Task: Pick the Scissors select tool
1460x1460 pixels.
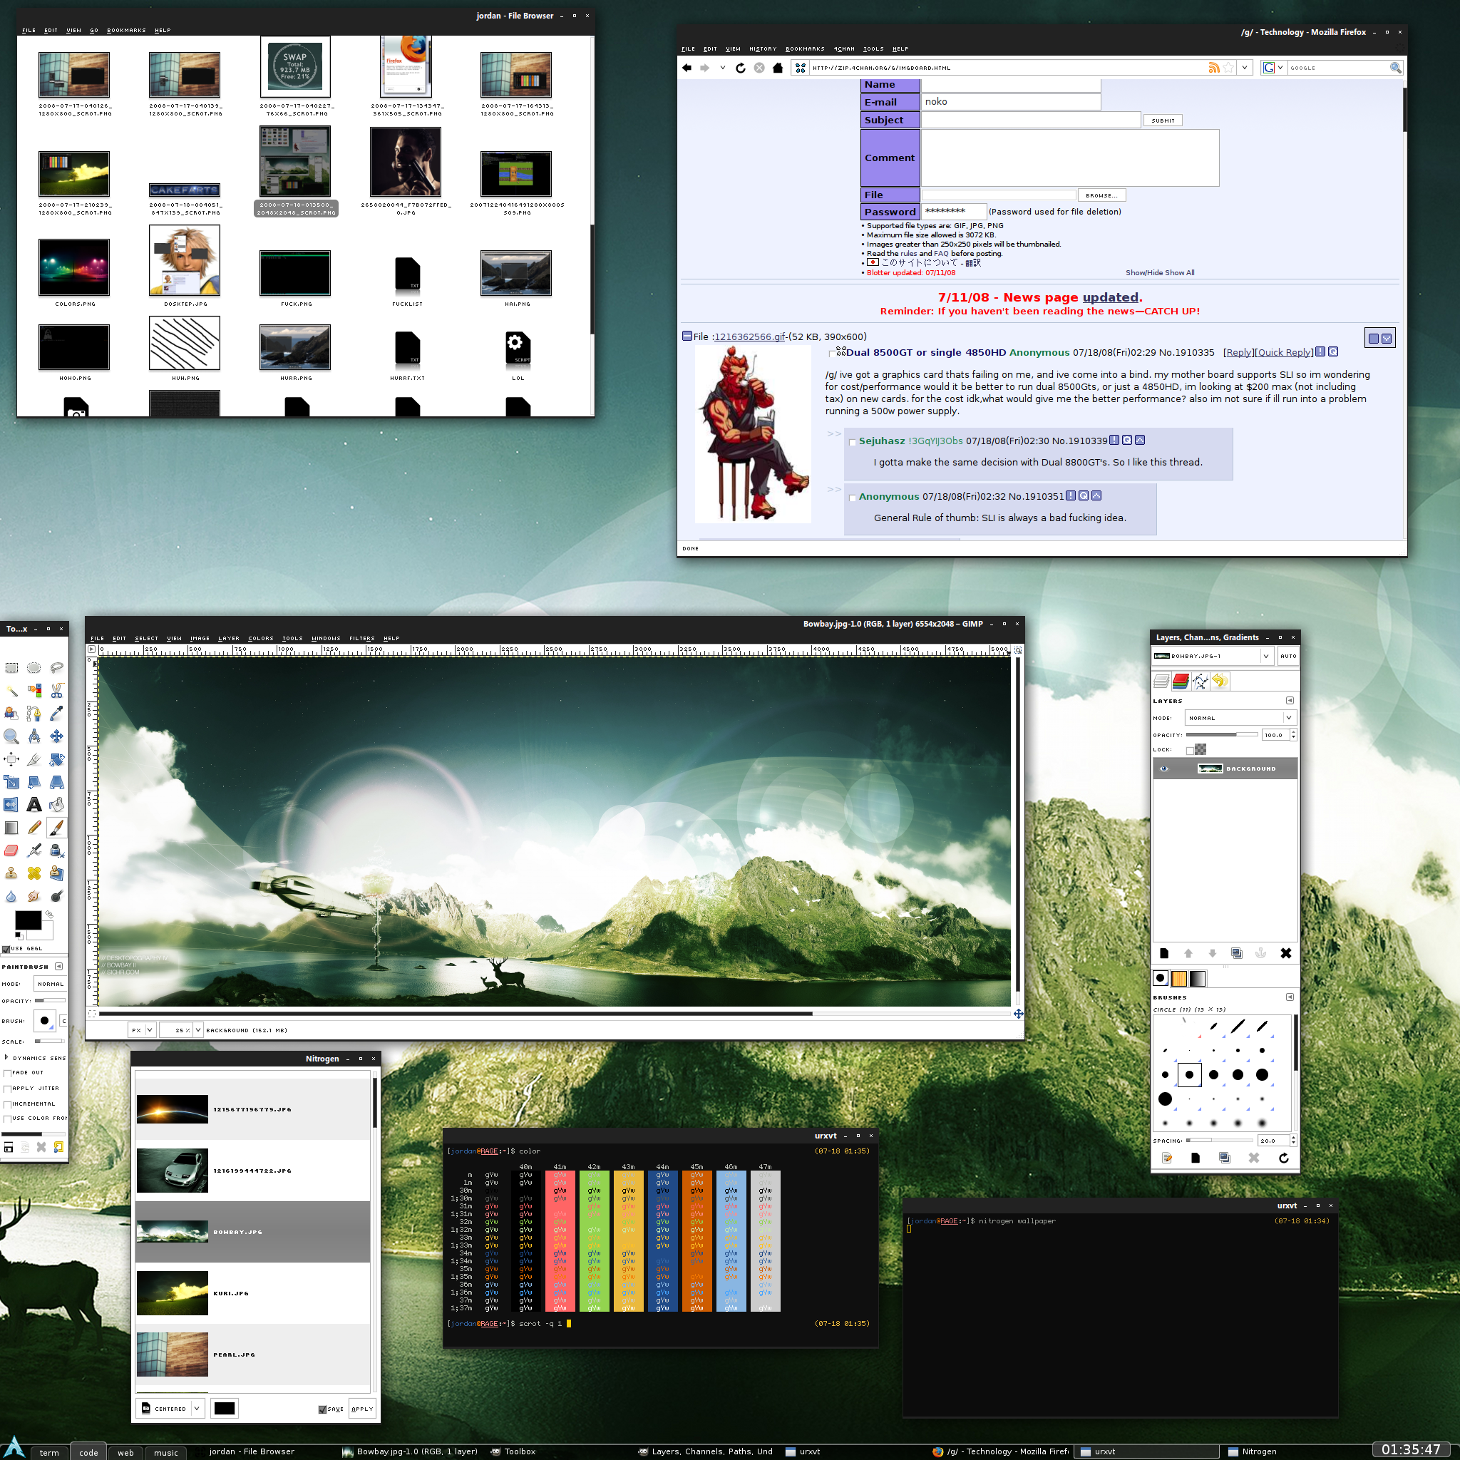Action: pyautogui.click(x=57, y=691)
